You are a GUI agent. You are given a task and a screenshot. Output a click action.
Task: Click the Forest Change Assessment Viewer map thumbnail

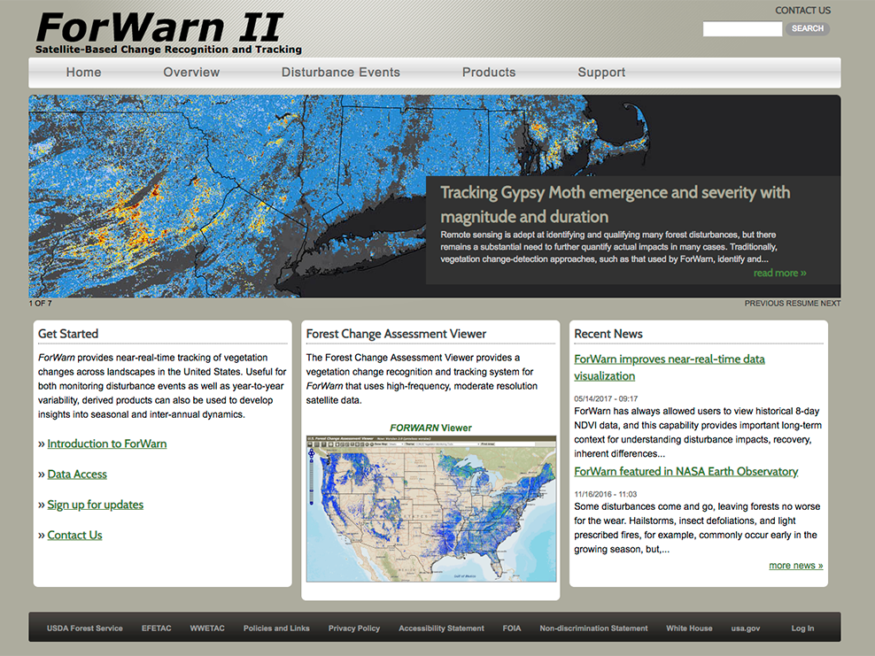pyautogui.click(x=430, y=512)
